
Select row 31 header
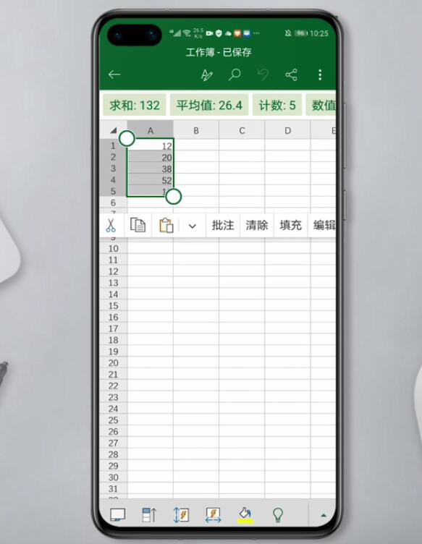click(113, 489)
